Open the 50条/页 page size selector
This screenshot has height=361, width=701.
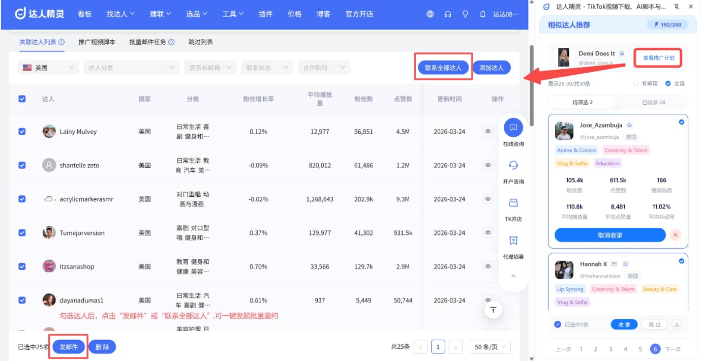490,346
